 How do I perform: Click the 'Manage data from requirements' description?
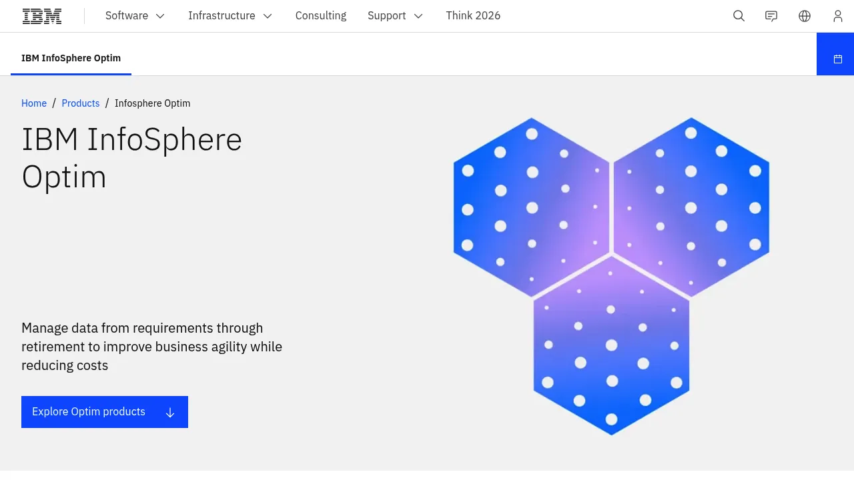(x=152, y=347)
